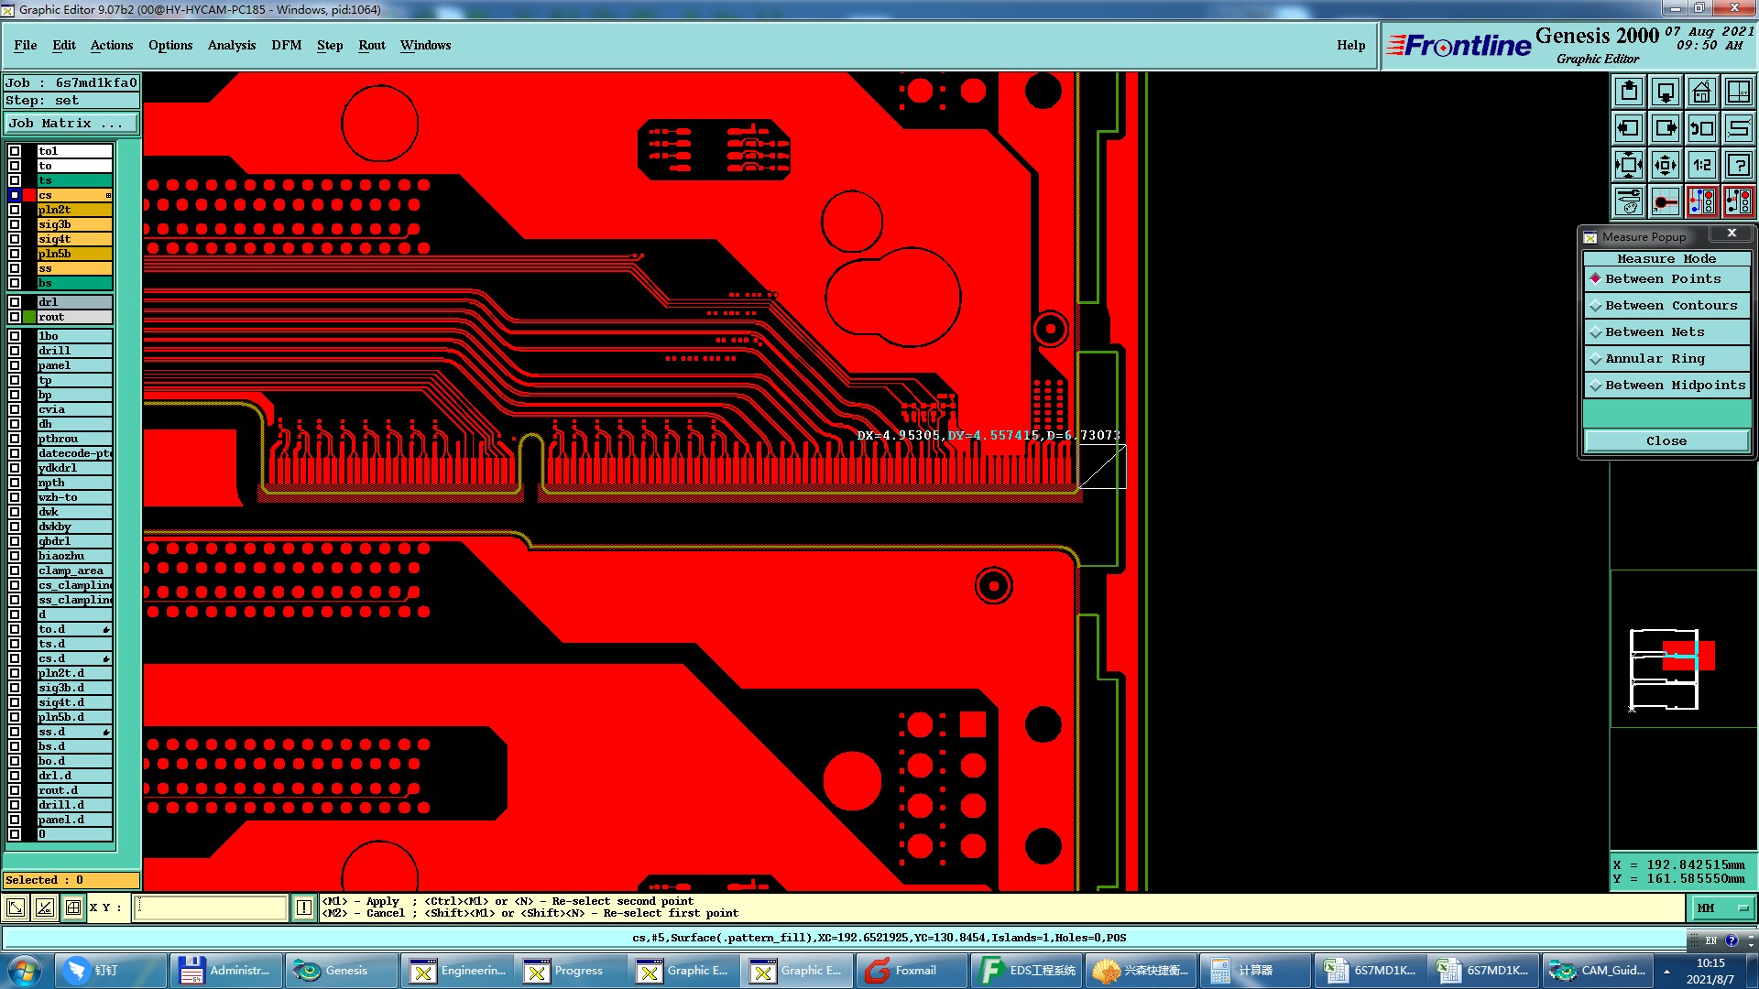Toggle the pln2t layer checkbox
This screenshot has height=989, width=1759.
(x=15, y=210)
